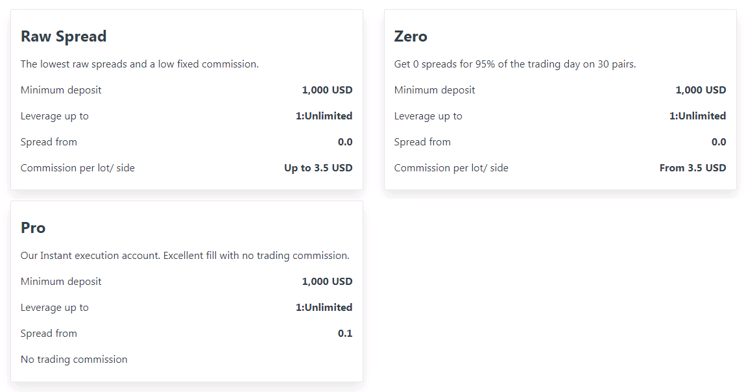This screenshot has width=746, height=392.
Task: Click the Pro account card title
Action: pyautogui.click(x=33, y=228)
